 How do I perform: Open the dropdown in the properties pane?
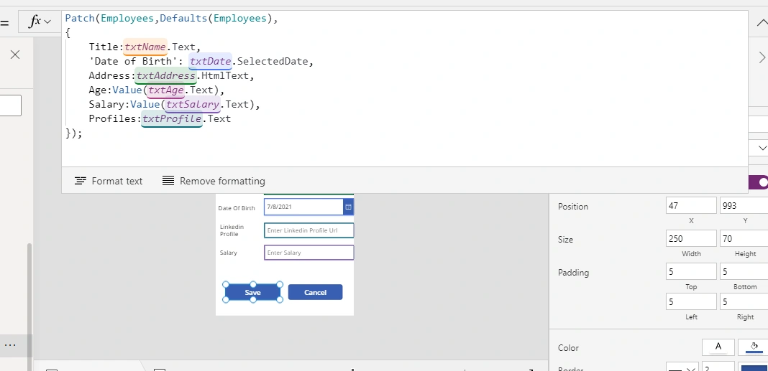762,148
